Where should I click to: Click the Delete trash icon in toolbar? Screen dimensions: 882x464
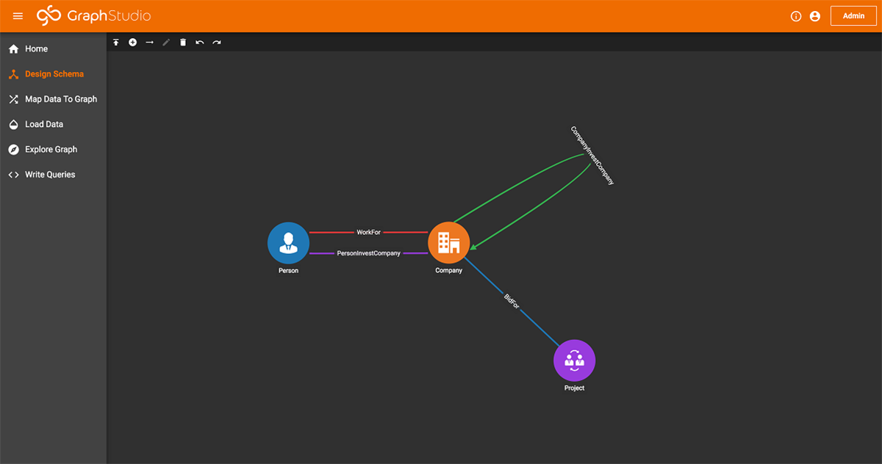[182, 42]
